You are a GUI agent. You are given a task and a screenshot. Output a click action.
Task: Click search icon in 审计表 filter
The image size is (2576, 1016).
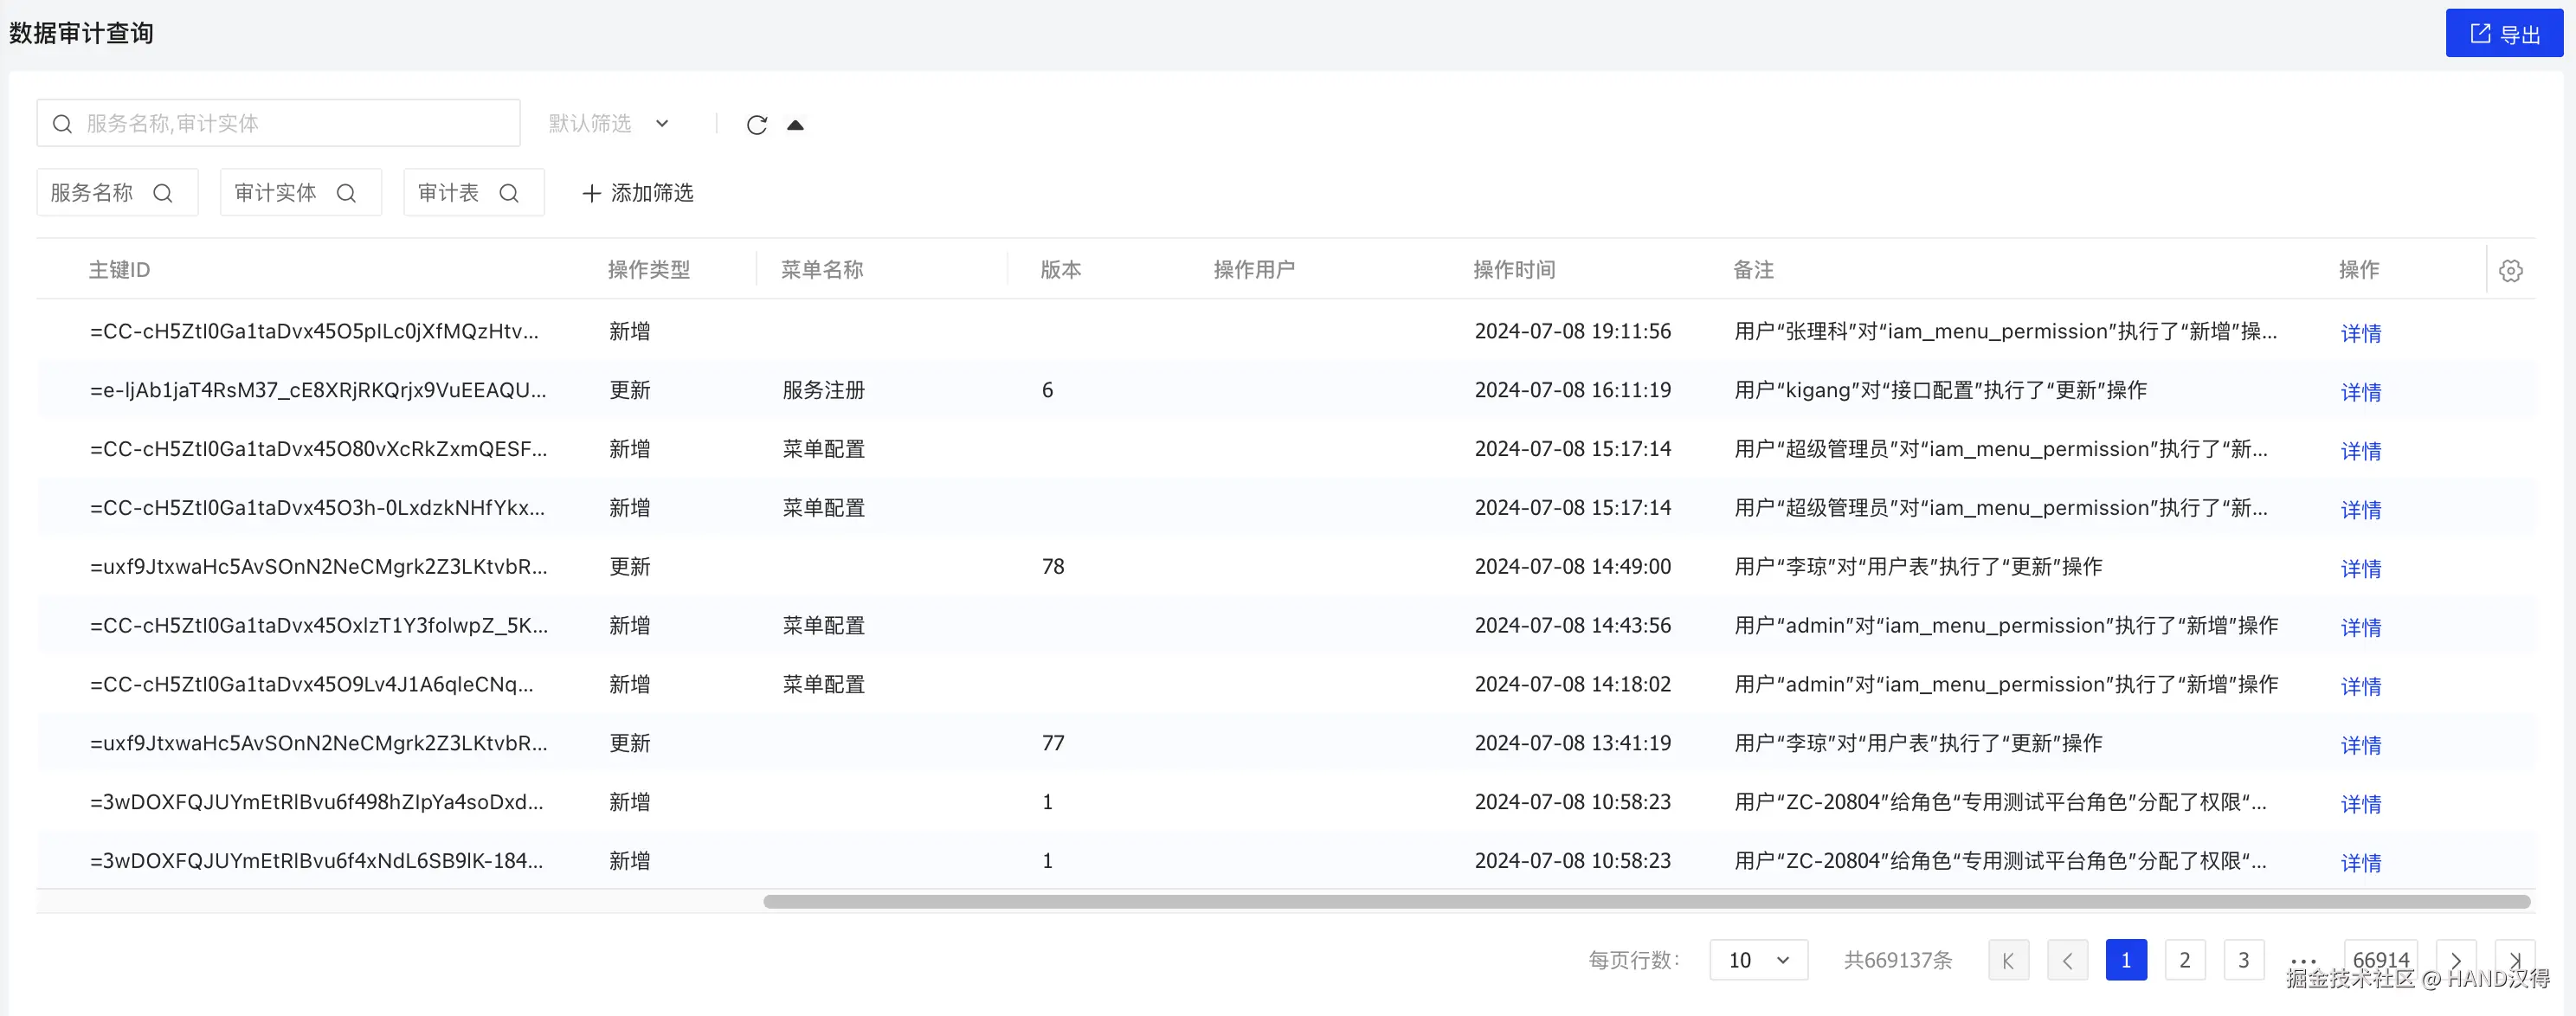click(509, 193)
